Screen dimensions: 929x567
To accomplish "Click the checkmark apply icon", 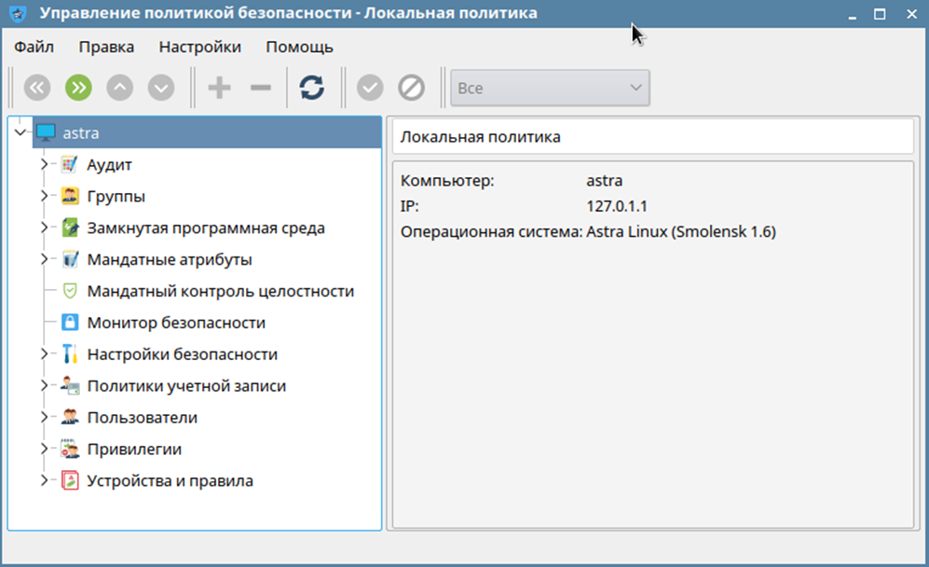I will point(370,88).
